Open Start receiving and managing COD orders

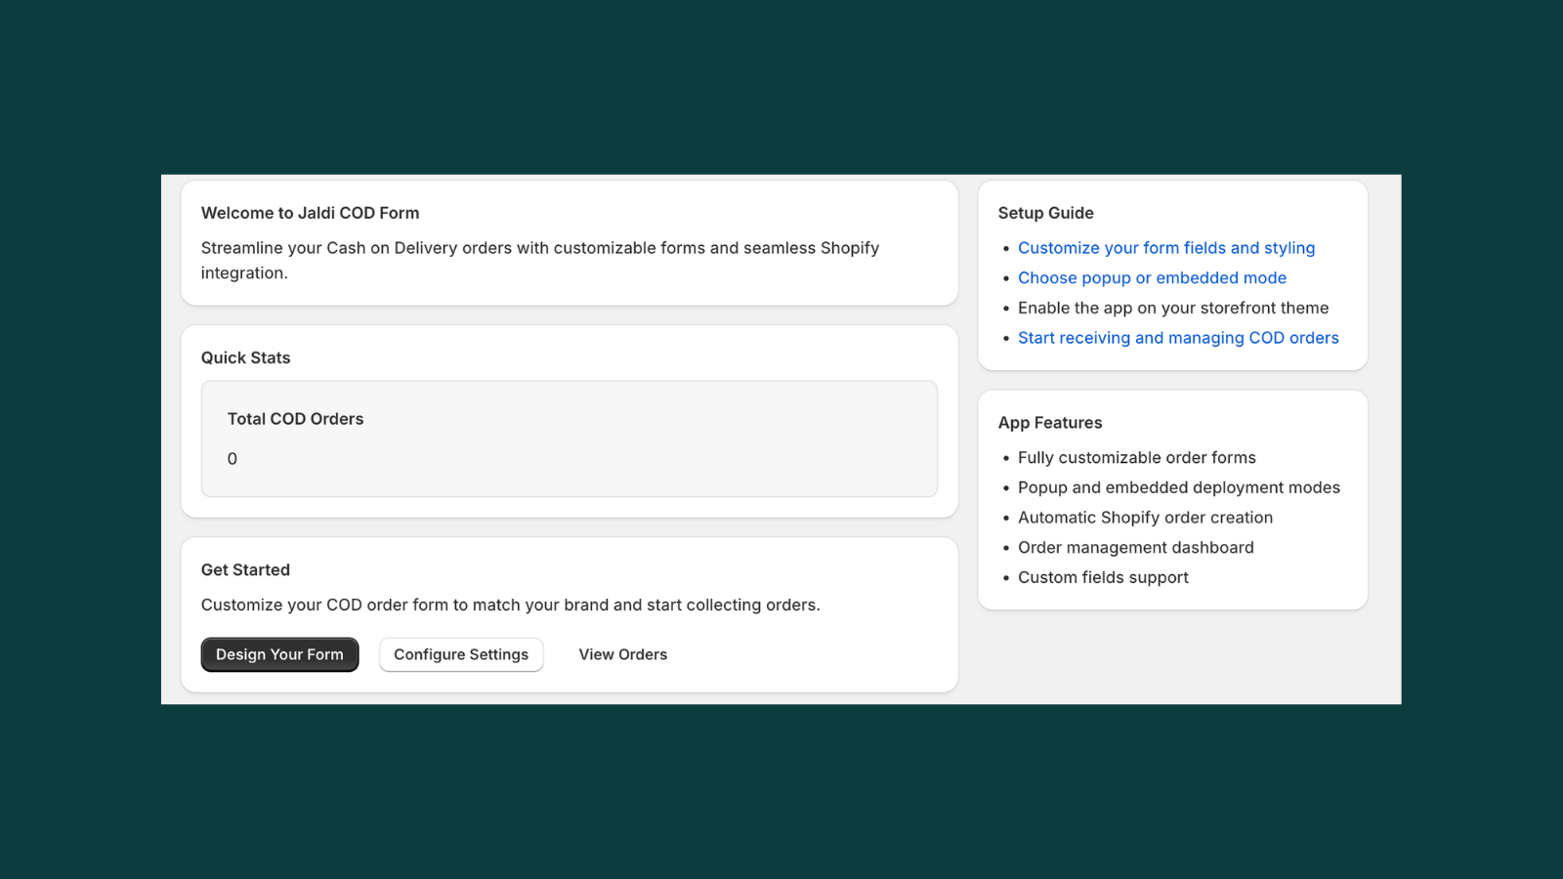pos(1178,337)
